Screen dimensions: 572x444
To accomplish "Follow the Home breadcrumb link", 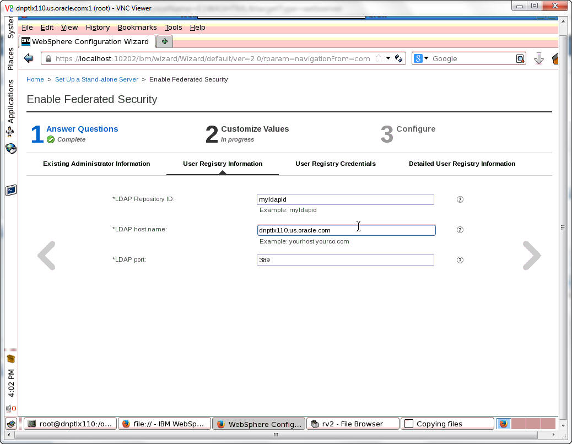I will click(x=35, y=79).
